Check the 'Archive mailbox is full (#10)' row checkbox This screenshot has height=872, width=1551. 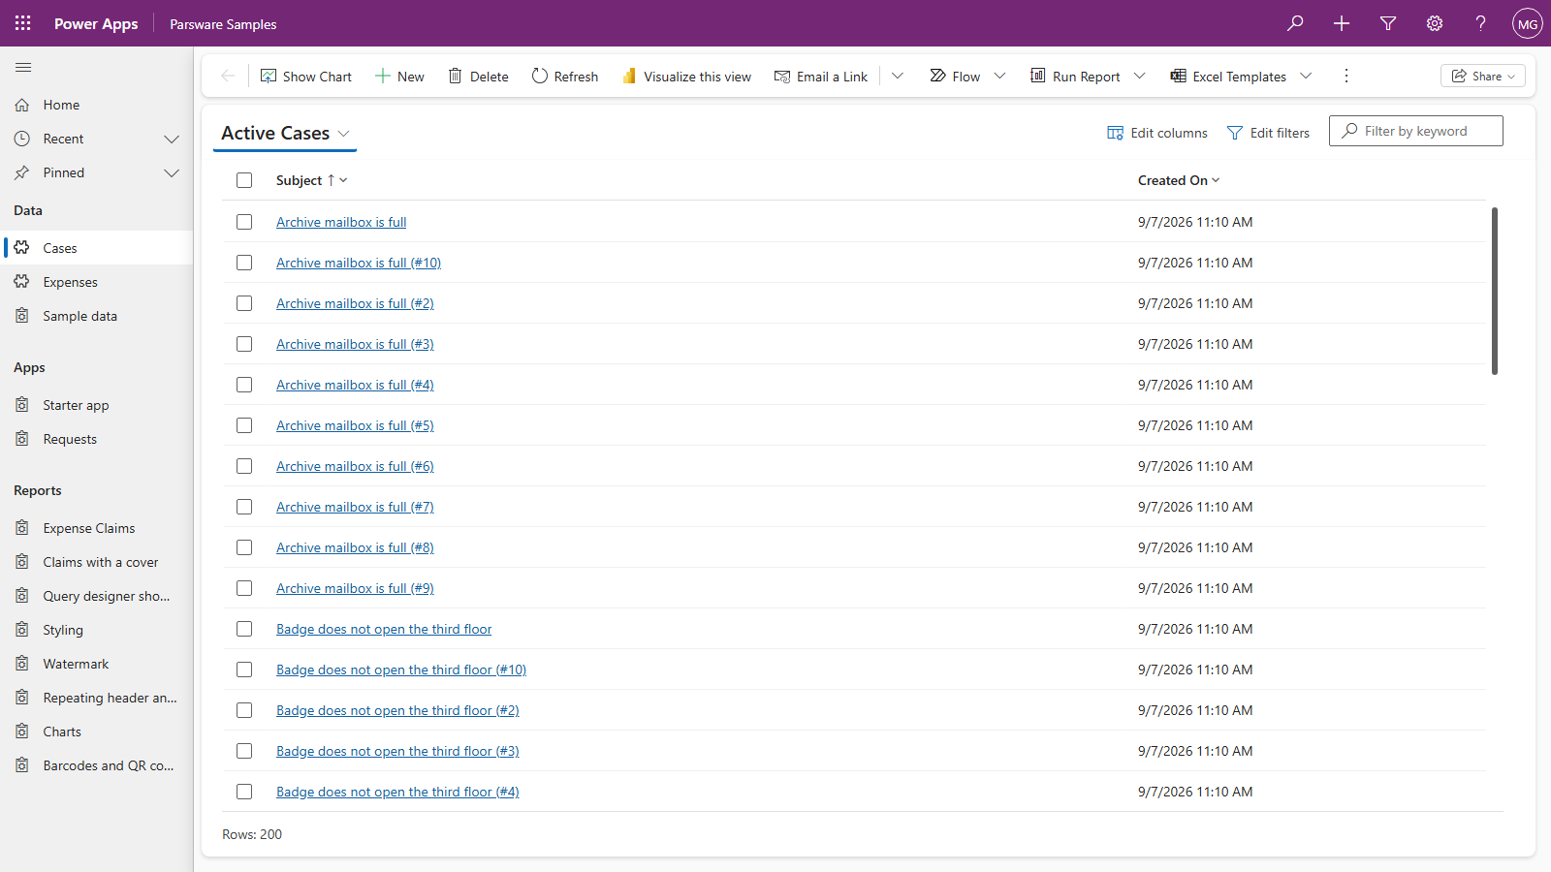coord(244,263)
